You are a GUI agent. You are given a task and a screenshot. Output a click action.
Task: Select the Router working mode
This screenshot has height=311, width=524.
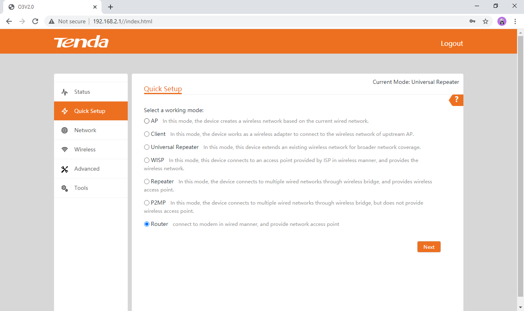(147, 224)
